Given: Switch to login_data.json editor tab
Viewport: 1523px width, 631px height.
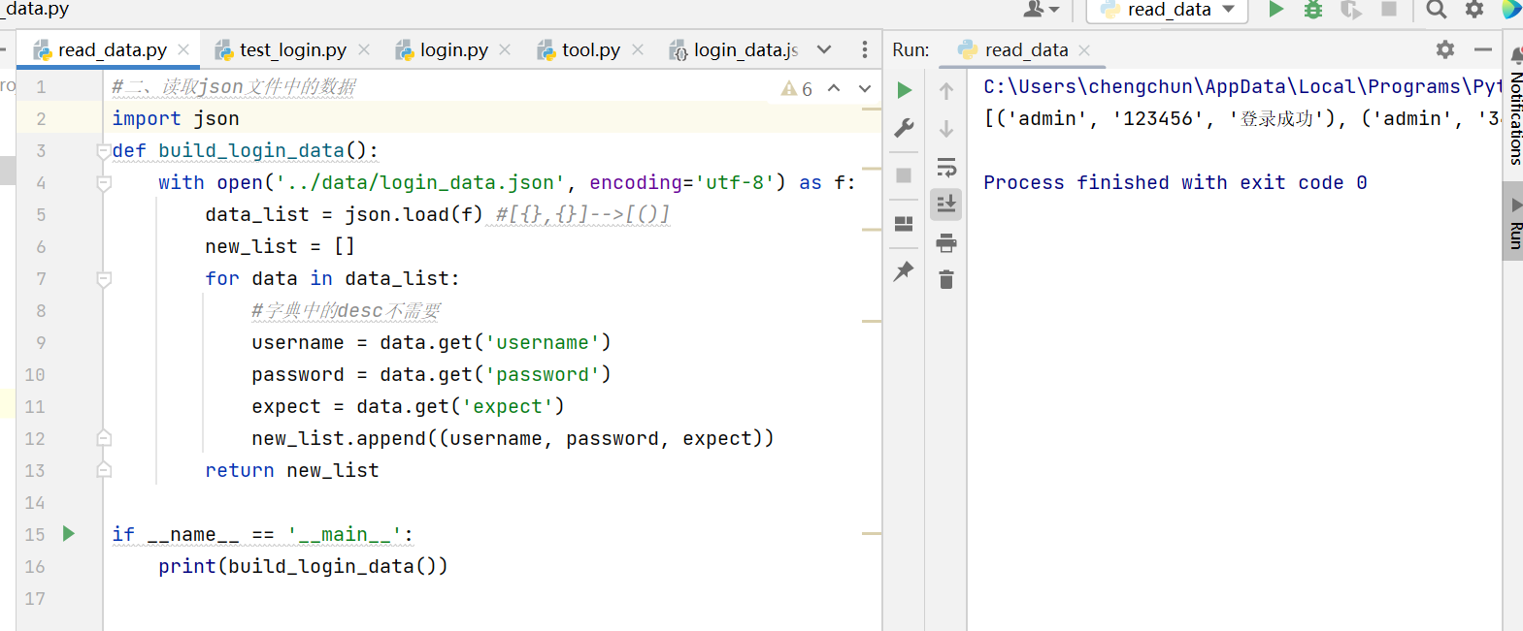Looking at the screenshot, I should coord(734,49).
